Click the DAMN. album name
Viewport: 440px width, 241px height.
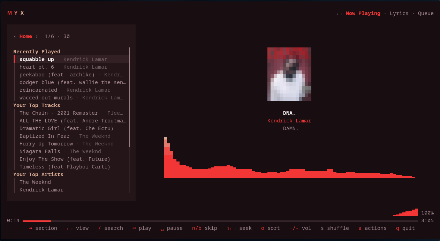click(291, 128)
